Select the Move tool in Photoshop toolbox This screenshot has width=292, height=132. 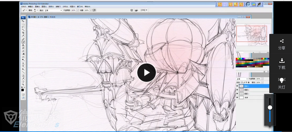[23, 21]
